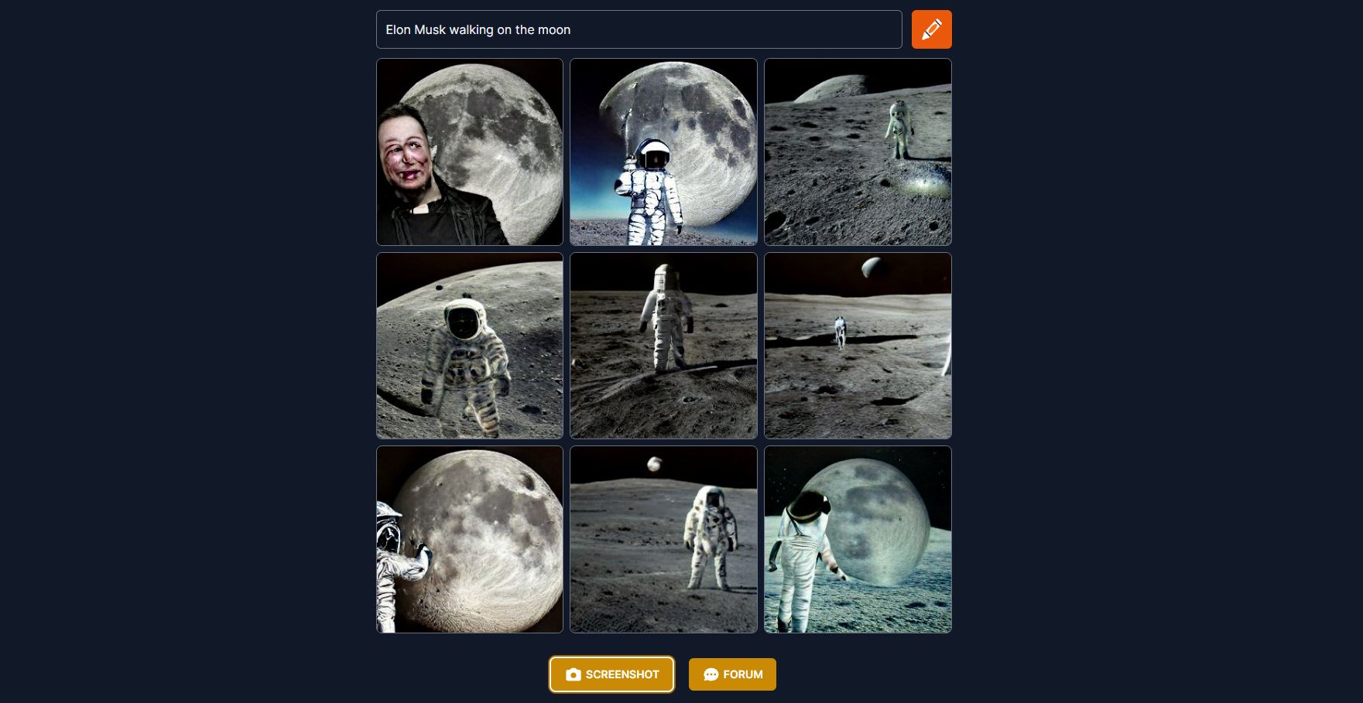Click the Screenshot button label
This screenshot has width=1363, height=703.
622,674
